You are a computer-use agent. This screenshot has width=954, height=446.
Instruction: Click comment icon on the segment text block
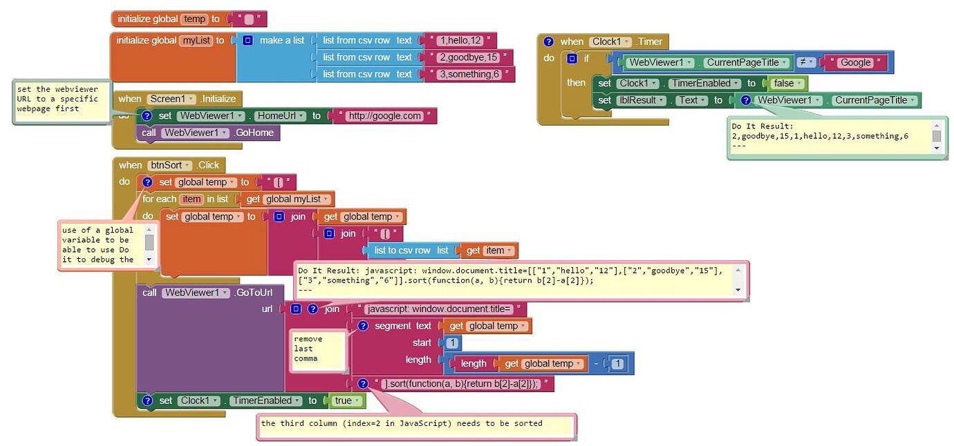coord(363,326)
